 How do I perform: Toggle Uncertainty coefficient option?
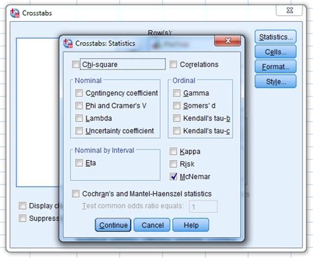[x=79, y=131]
